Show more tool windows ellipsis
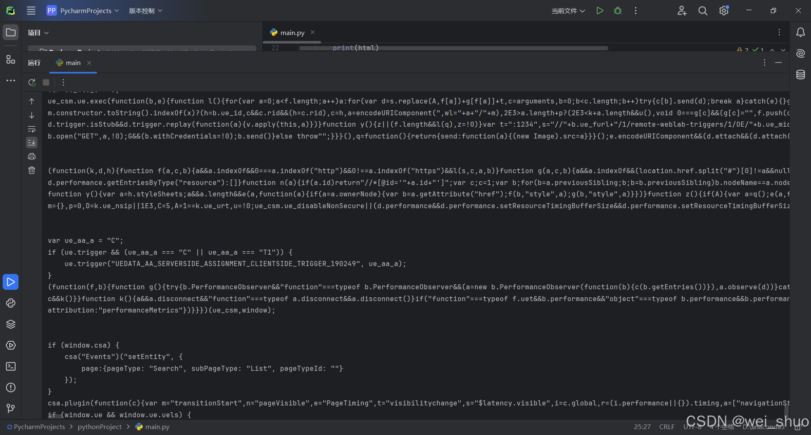 (11, 80)
